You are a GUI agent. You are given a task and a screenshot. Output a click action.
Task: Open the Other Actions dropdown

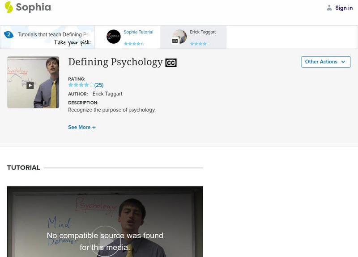pyautogui.click(x=325, y=62)
